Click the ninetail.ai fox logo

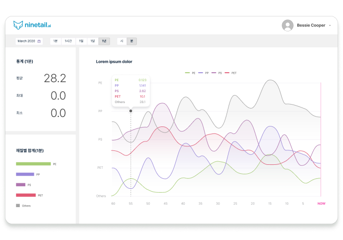tap(18, 25)
